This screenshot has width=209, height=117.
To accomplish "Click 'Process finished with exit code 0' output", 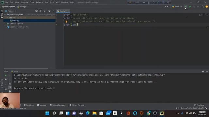I will pyautogui.click(x=34, y=88).
